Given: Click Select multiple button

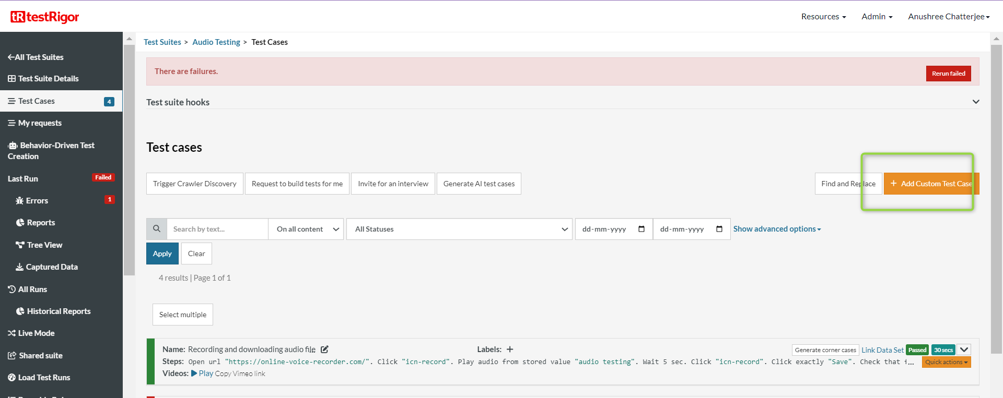Looking at the screenshot, I should (x=183, y=315).
